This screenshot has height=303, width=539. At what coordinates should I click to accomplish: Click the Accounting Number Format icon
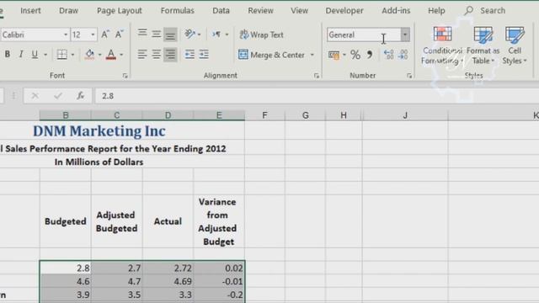coord(334,55)
